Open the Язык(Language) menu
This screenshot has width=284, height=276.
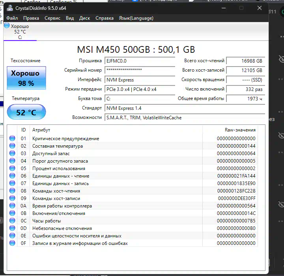click(136, 18)
